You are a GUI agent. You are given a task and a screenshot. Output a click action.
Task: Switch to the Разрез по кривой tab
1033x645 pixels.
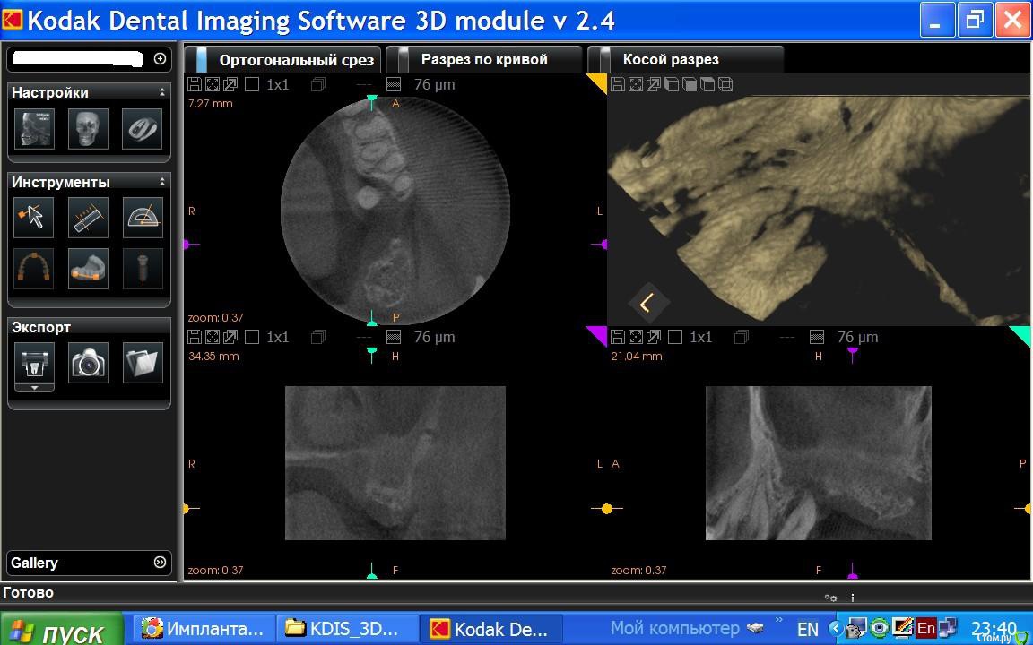click(x=484, y=60)
